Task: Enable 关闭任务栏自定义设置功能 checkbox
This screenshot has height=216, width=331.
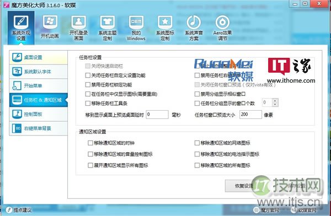Action: point(88,75)
